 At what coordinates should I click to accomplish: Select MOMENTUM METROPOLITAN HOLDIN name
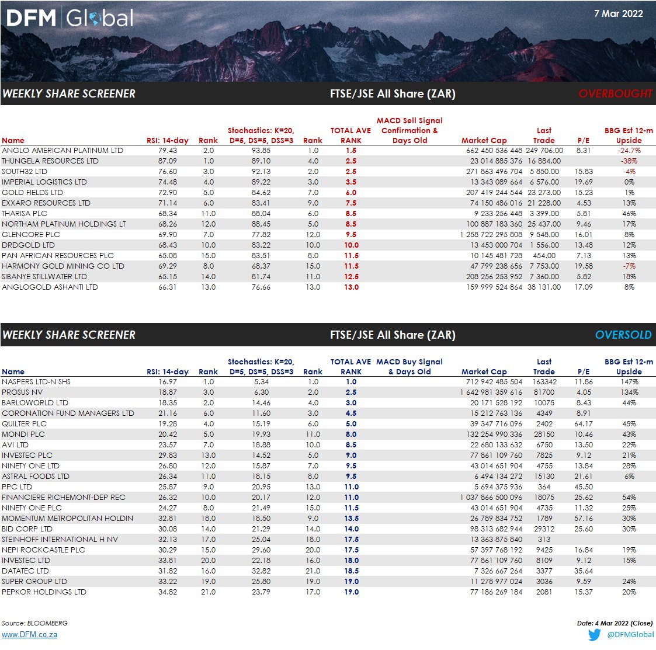67,518
